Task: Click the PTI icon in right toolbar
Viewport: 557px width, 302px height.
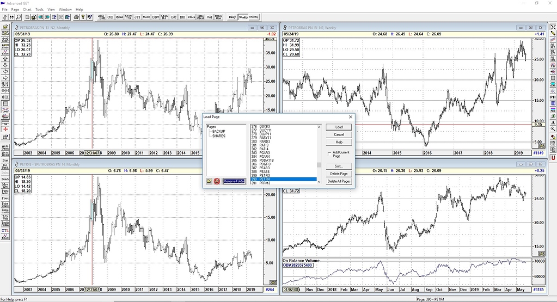Action: coord(553,97)
